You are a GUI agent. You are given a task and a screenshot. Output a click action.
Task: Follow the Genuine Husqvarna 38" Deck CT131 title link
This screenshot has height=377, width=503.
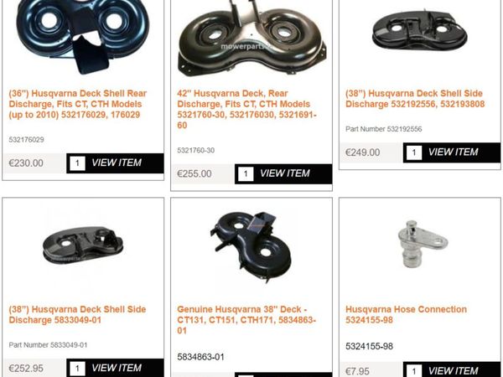(246, 320)
